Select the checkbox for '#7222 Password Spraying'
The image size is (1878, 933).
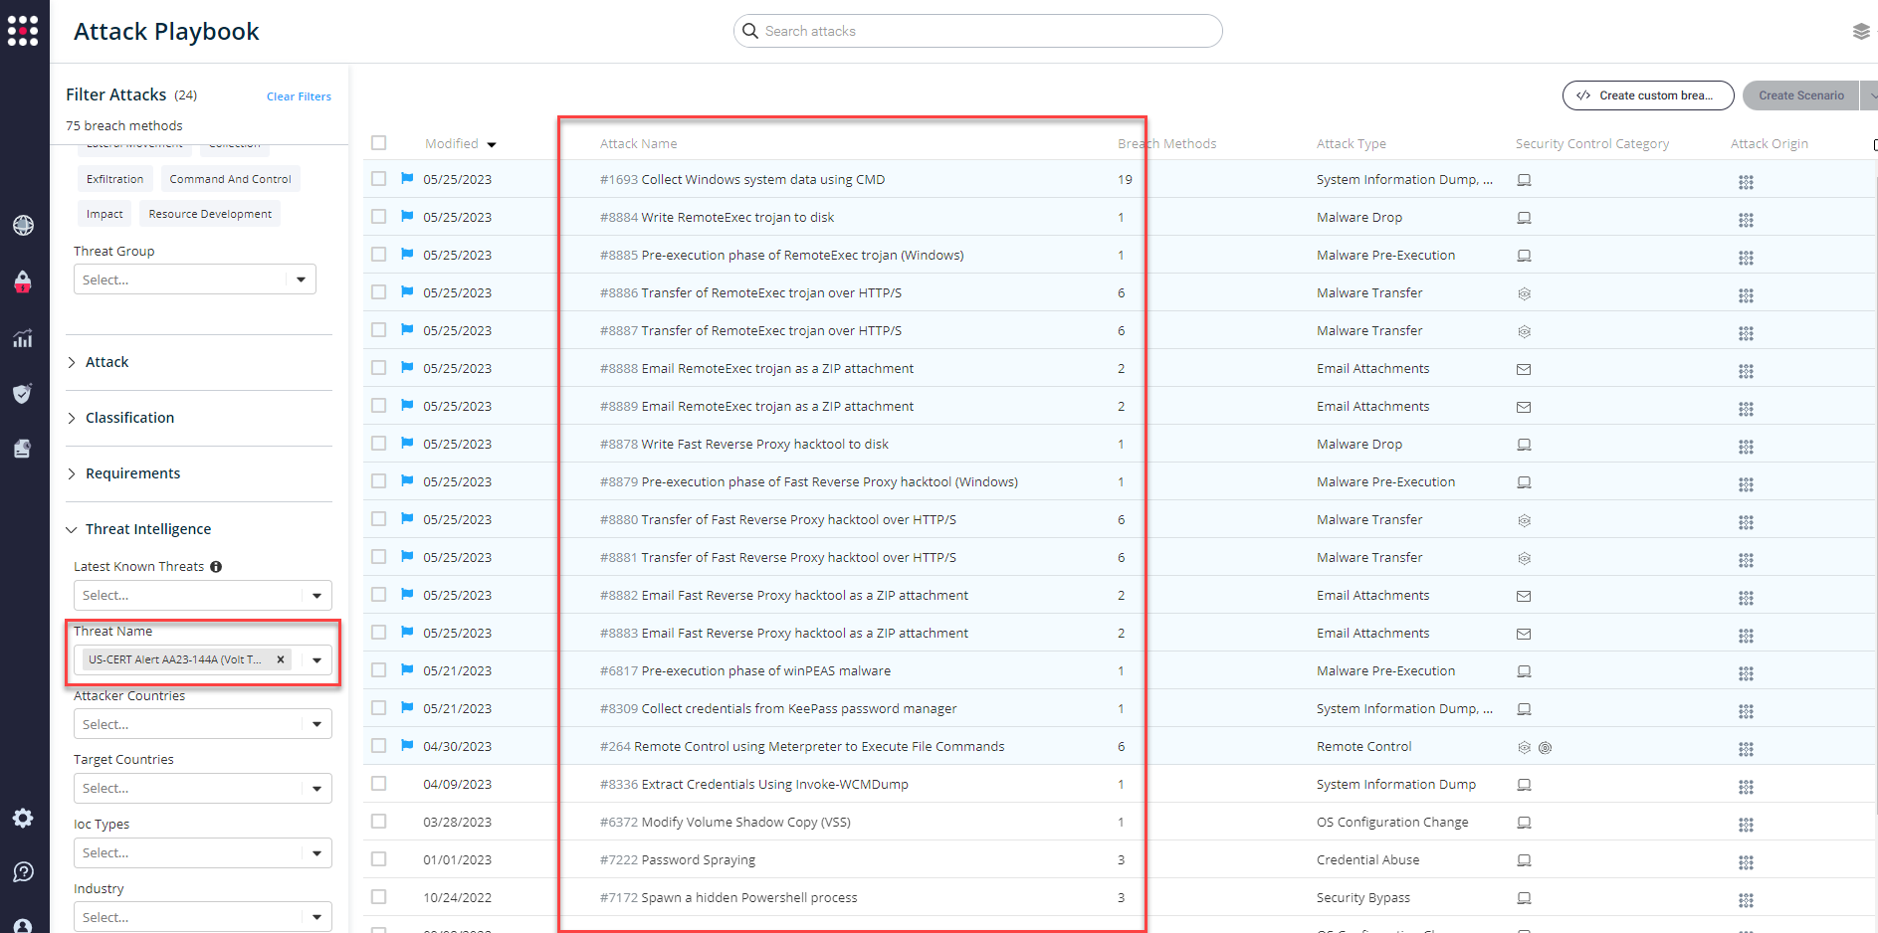pos(379,858)
